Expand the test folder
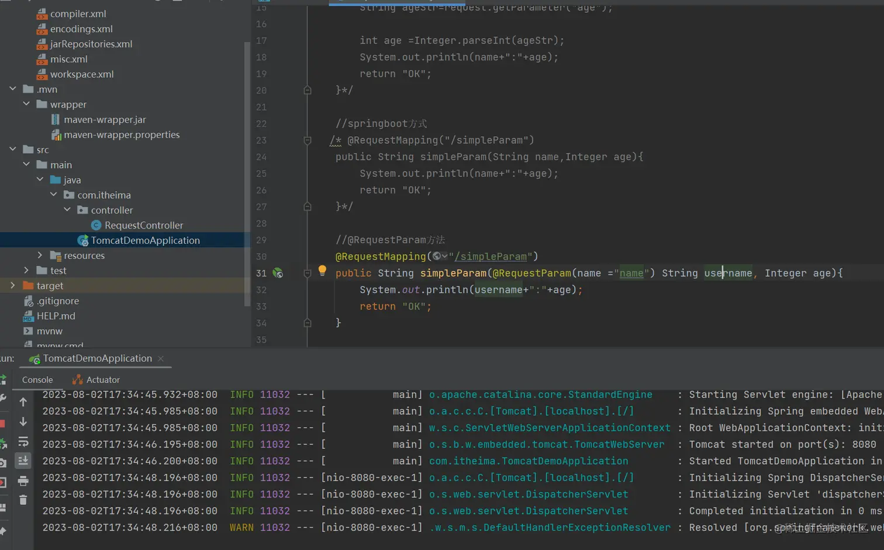The height and width of the screenshot is (550, 884). [x=26, y=270]
